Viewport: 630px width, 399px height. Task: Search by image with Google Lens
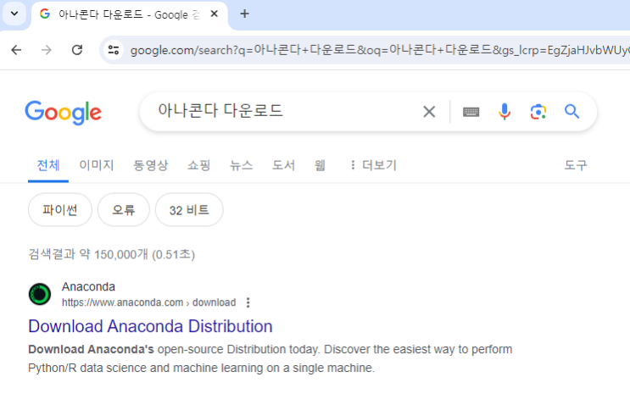pyautogui.click(x=538, y=112)
